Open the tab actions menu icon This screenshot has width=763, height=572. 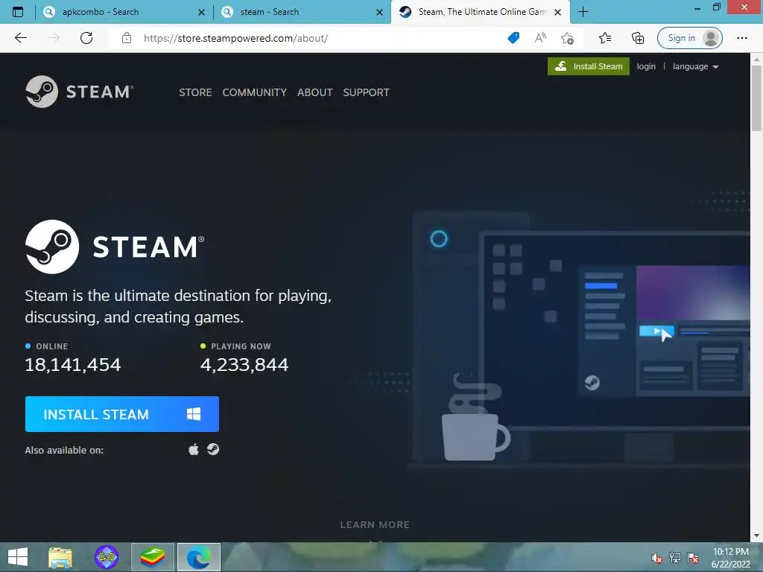coord(18,12)
